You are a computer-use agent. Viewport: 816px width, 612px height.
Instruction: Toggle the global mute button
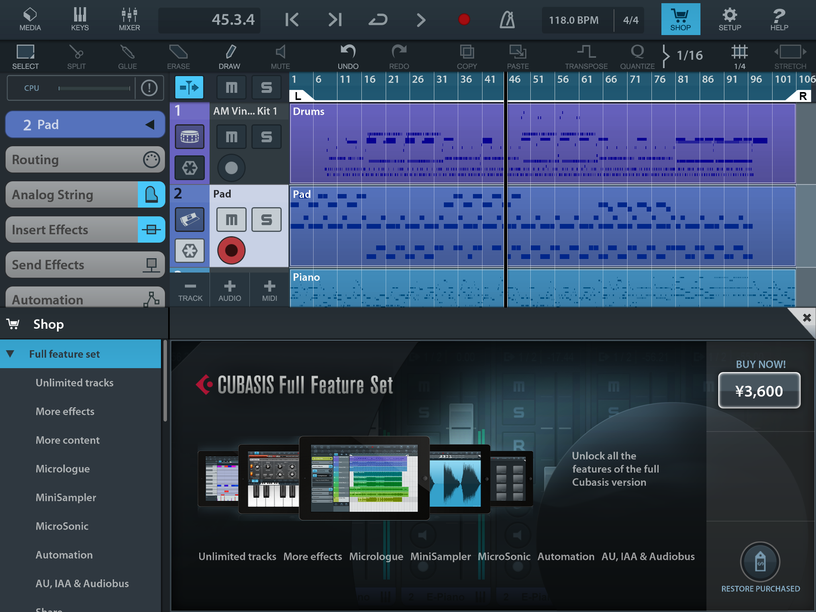point(231,87)
